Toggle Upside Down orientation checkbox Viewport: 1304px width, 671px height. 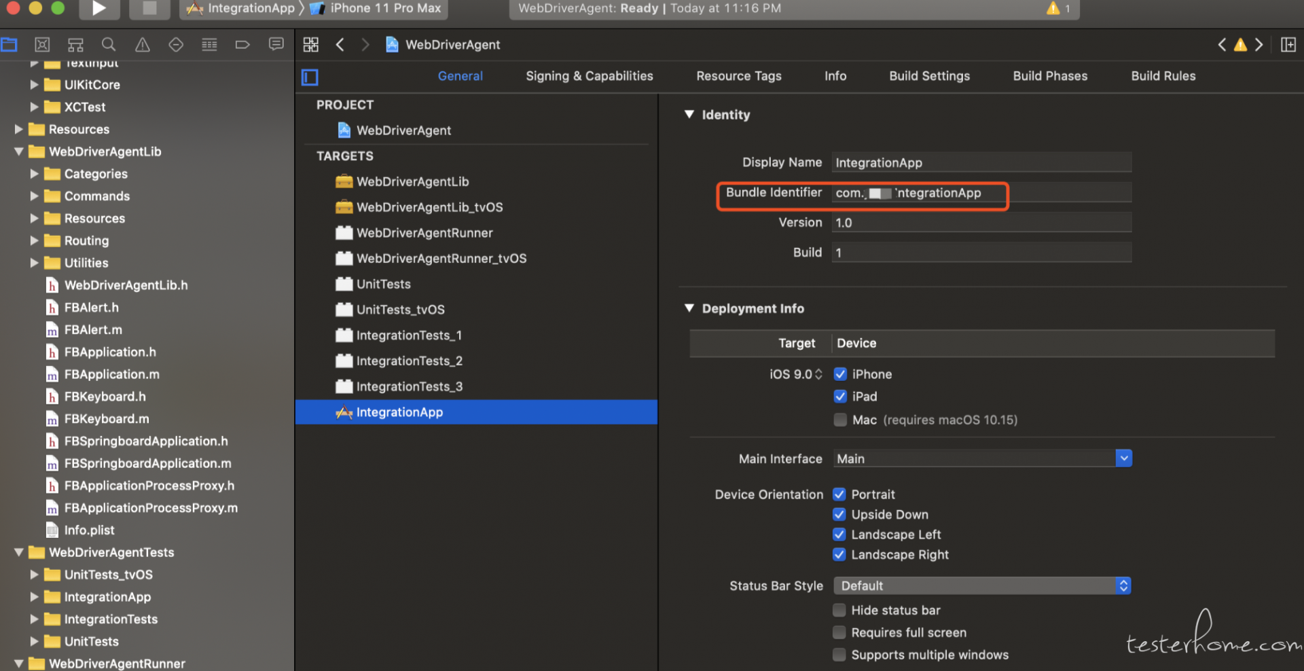tap(839, 515)
